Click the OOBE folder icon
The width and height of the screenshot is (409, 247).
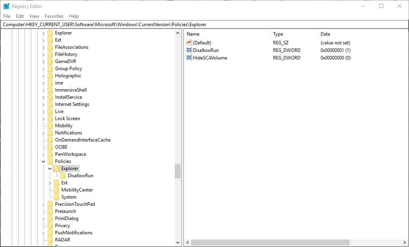50,147
